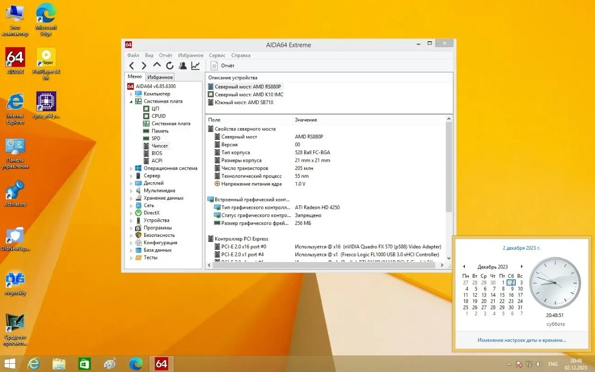Screen dimensions: 595x372
Task: Select the BIOS tree item
Action: click(x=157, y=153)
